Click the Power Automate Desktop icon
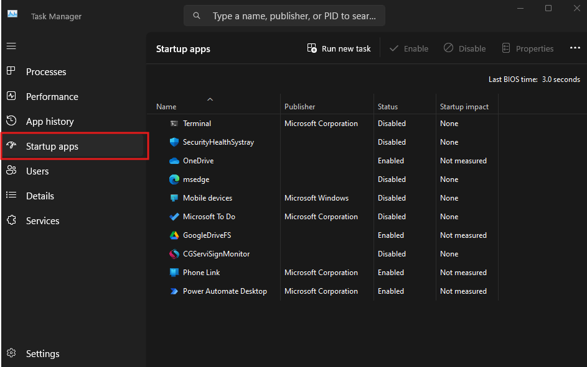587x367 pixels. 174,291
